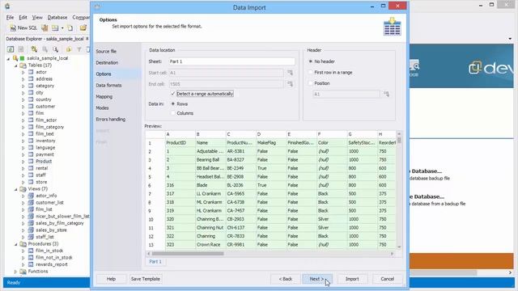Select the rental table in tree

[41, 168]
